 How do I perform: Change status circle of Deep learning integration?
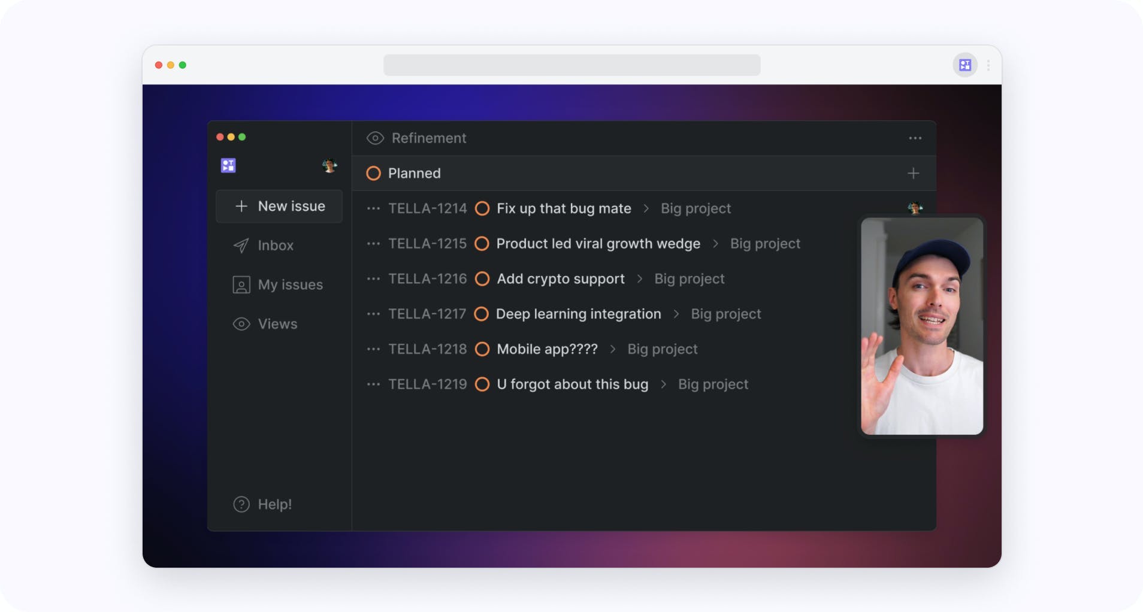481,314
